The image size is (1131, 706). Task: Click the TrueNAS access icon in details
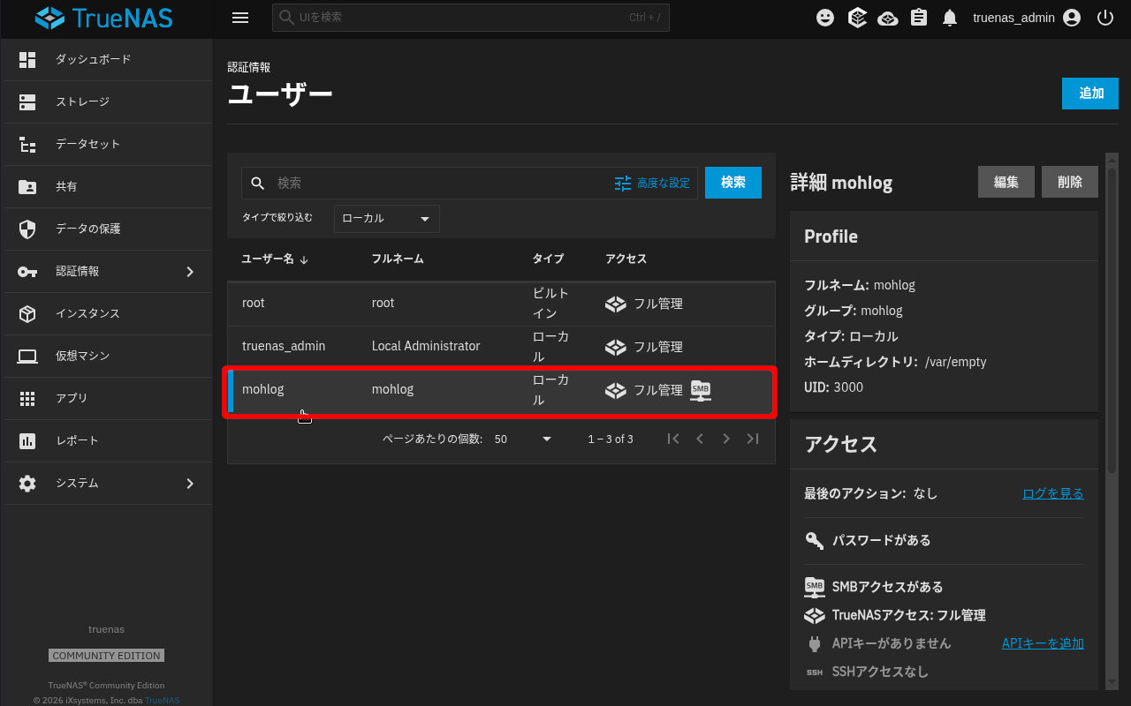point(815,615)
